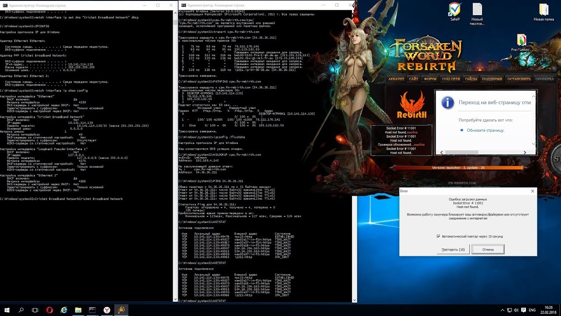
Task: Open the АККАУНТ launcher menu button
Action: [x=396, y=79]
